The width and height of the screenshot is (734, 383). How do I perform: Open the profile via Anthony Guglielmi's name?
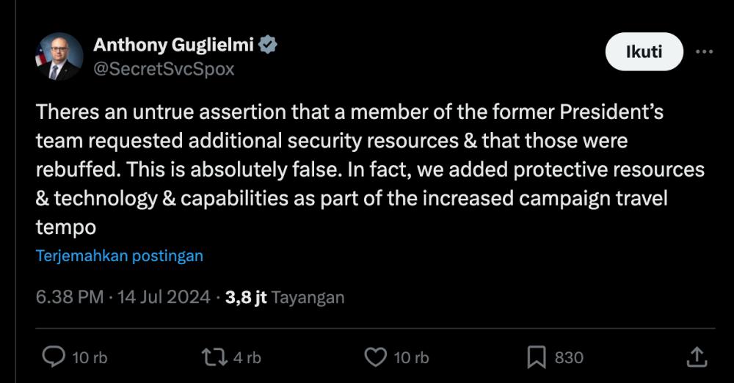coord(173,45)
